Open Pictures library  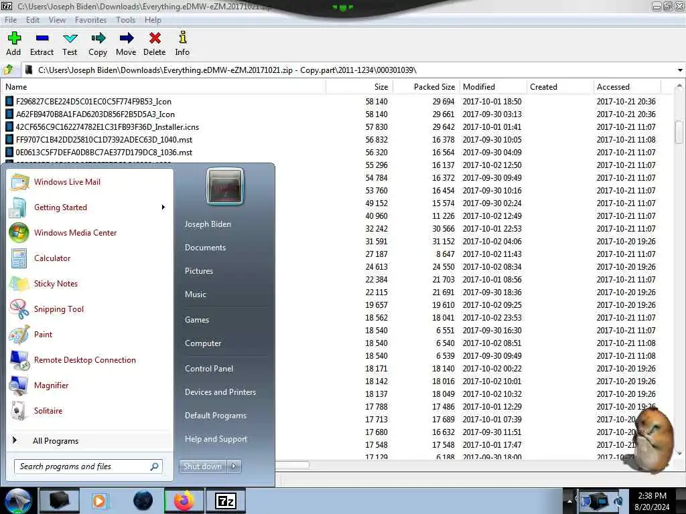(x=198, y=271)
